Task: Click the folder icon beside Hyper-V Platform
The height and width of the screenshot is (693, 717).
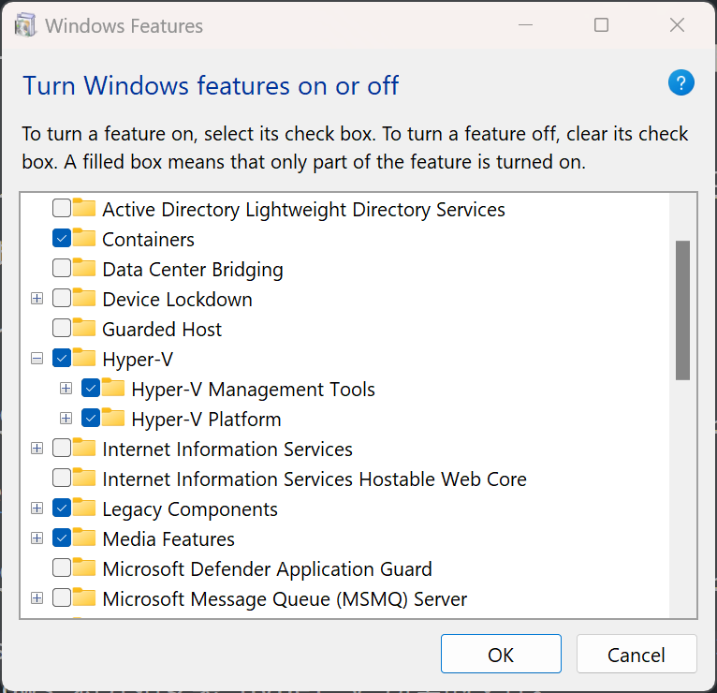Action: [114, 419]
